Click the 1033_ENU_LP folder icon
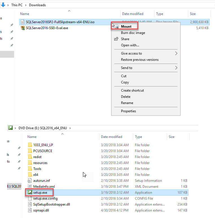The image size is (215, 218). (30, 145)
